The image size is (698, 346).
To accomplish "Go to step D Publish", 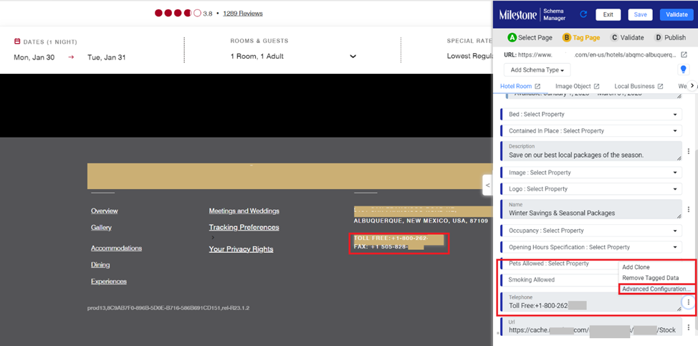I will 670,38.
